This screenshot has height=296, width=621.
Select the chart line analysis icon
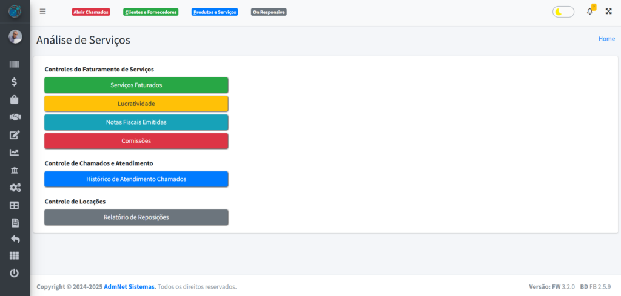click(15, 153)
